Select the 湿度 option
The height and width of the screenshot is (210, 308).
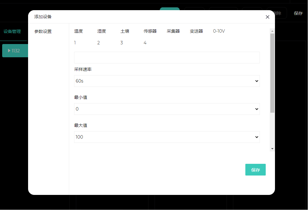point(102,31)
